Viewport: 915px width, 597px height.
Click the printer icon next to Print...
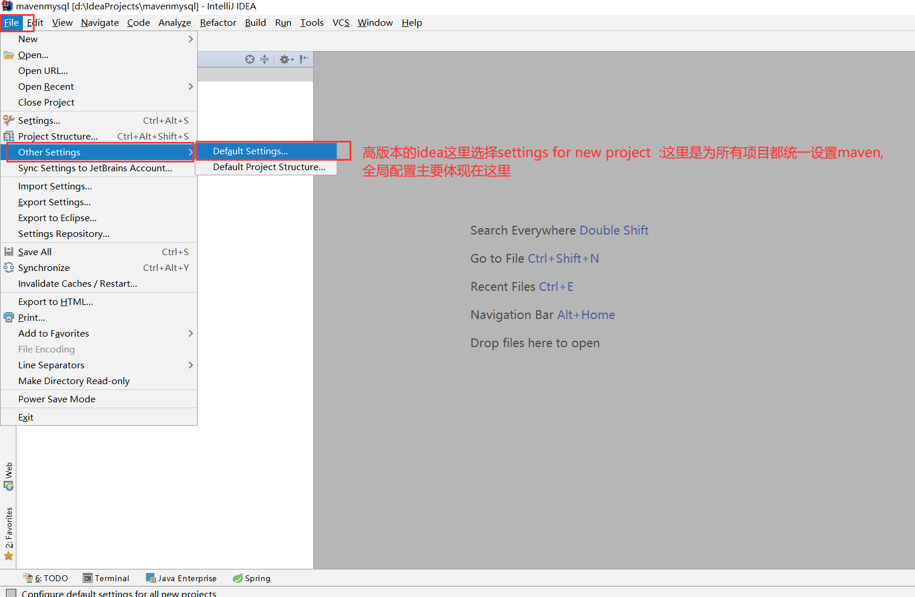point(9,317)
